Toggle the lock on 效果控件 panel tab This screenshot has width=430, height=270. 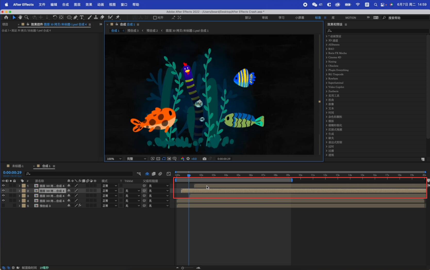[x=28, y=24]
